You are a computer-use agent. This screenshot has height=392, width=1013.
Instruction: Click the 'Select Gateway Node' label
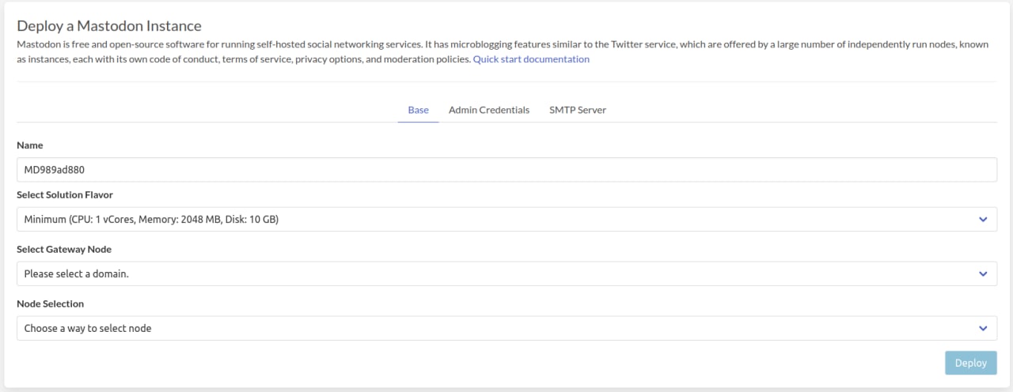click(64, 249)
